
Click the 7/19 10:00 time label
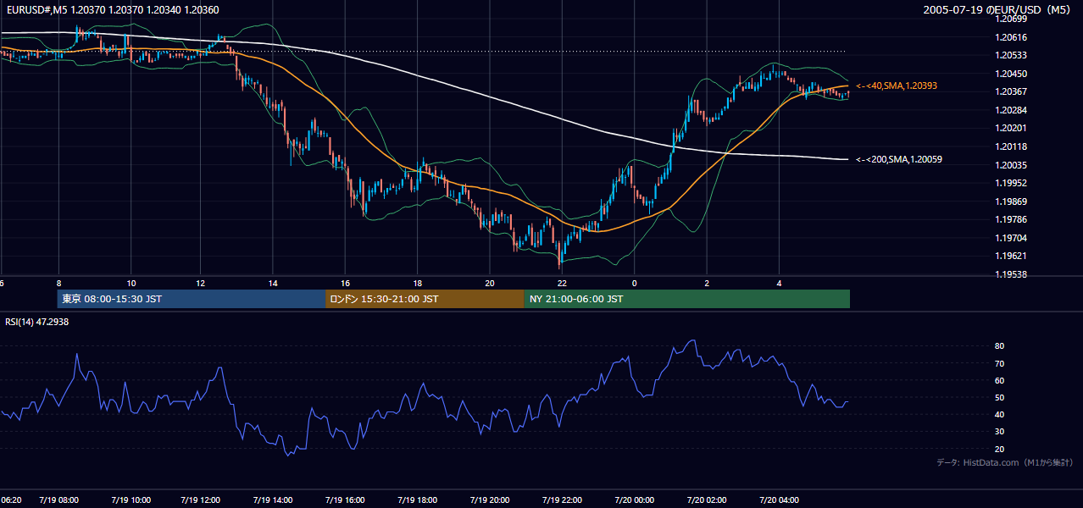131,500
